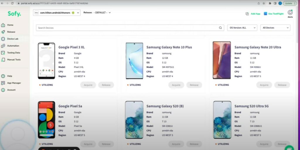Viewport: 300px width, 150px height.
Task: Click Acquire for Galaxy Note 10 Plus
Action: 176,85
